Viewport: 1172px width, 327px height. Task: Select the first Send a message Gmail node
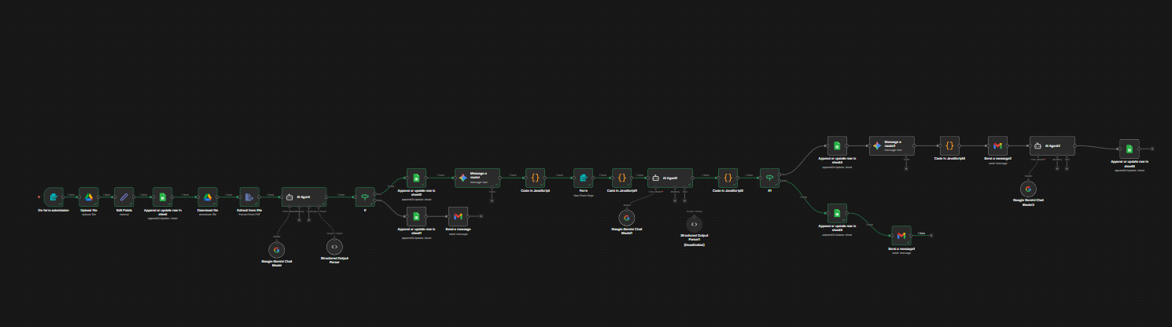458,216
